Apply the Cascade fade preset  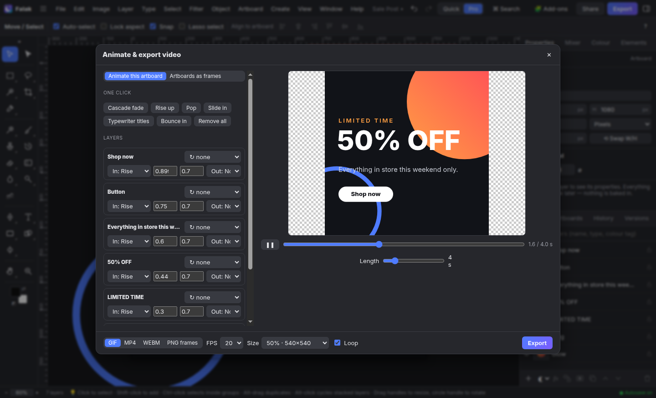tap(126, 108)
